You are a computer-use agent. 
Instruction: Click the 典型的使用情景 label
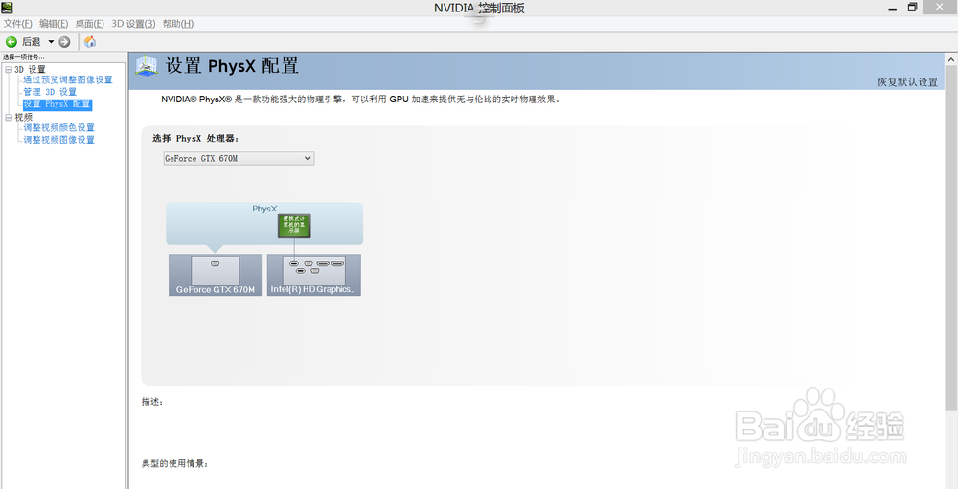(175, 464)
